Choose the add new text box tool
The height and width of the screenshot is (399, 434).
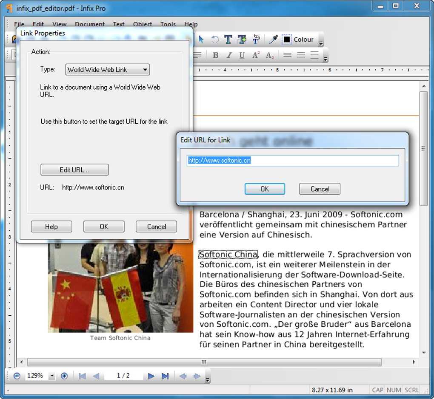(x=242, y=40)
